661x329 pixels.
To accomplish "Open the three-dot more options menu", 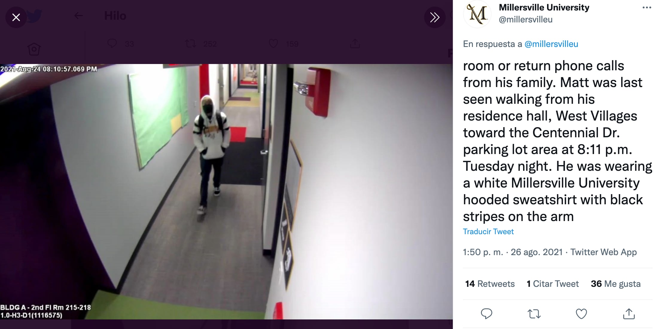I will click(647, 8).
